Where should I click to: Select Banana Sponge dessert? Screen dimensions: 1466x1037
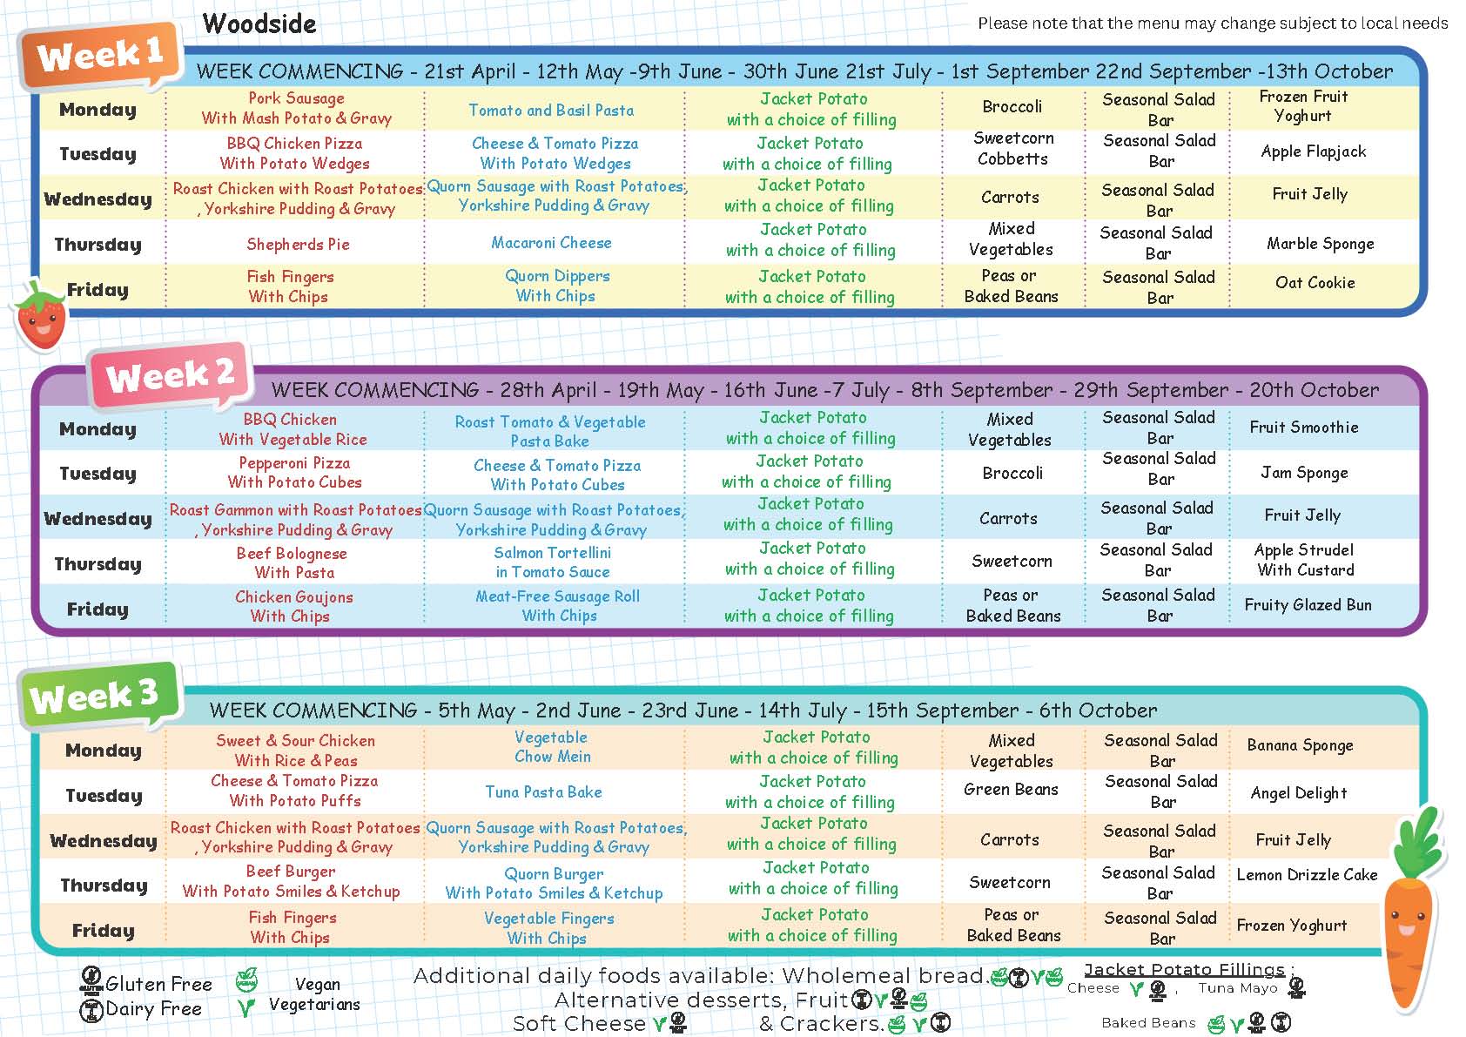click(x=1300, y=745)
